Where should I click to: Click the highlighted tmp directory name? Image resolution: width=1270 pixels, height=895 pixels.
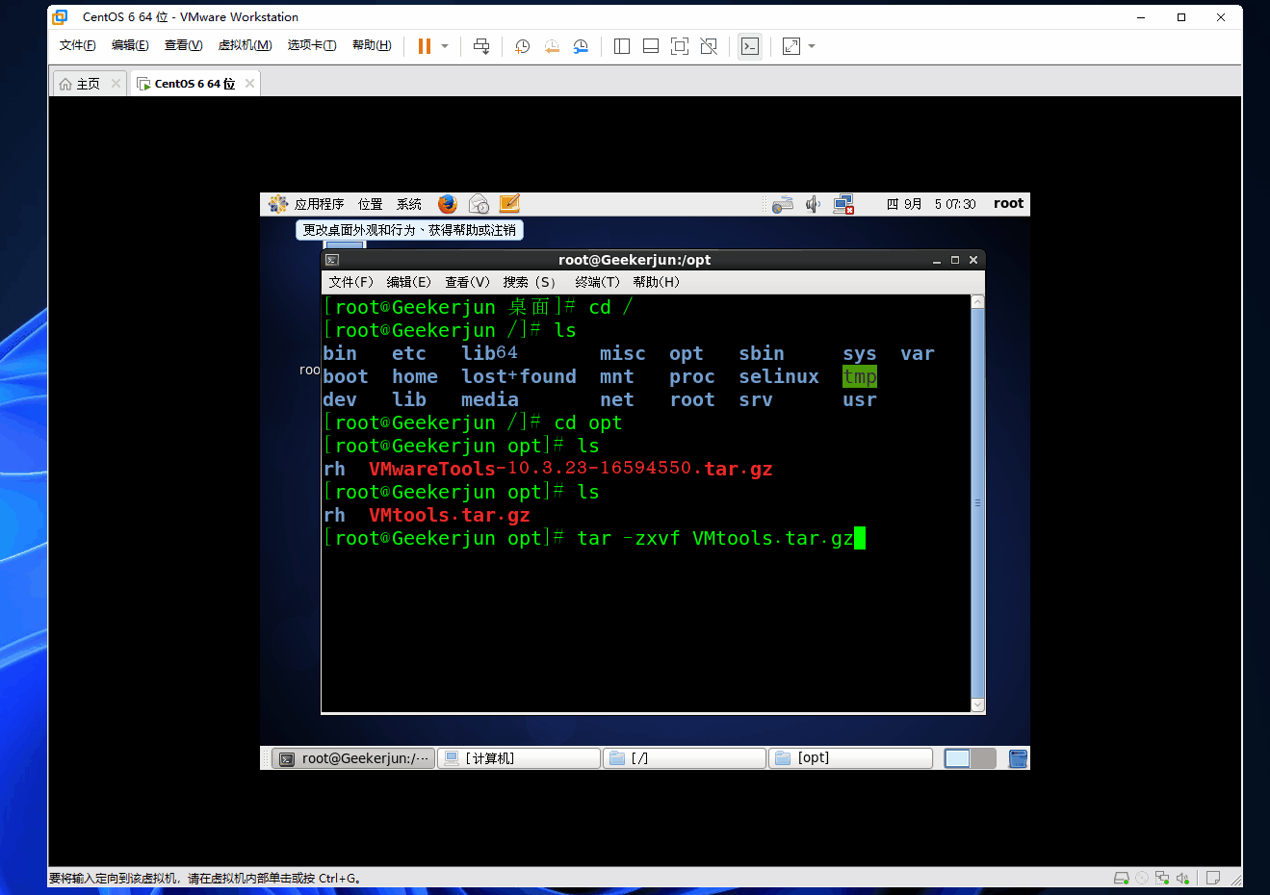(x=860, y=376)
